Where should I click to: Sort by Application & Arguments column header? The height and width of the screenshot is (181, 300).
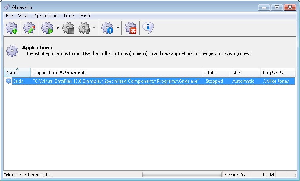coord(117,72)
